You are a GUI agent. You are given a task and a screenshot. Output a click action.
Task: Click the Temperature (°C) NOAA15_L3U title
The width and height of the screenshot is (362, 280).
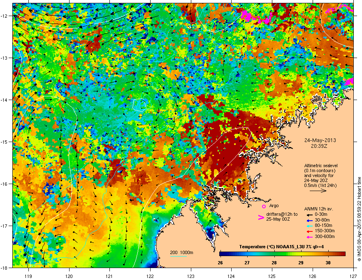tap(281, 247)
